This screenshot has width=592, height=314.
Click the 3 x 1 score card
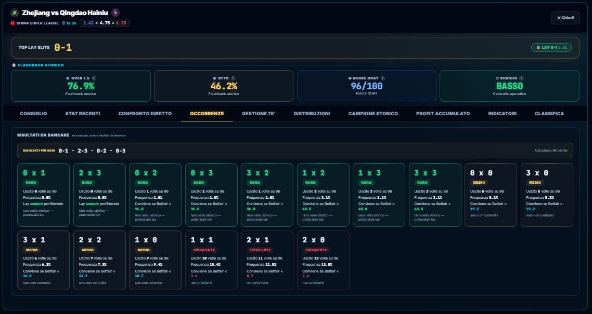click(43, 260)
